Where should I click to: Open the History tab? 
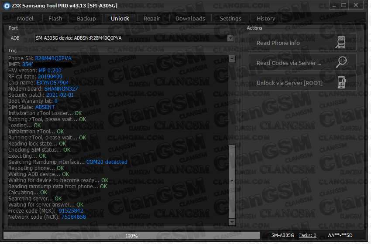pyautogui.click(x=266, y=18)
